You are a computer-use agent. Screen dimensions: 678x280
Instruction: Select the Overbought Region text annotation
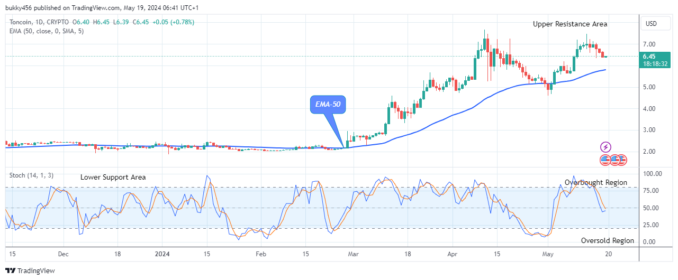pyautogui.click(x=596, y=182)
